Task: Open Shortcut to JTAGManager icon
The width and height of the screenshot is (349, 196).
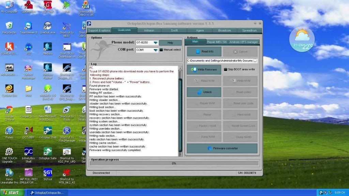Action: [67, 134]
